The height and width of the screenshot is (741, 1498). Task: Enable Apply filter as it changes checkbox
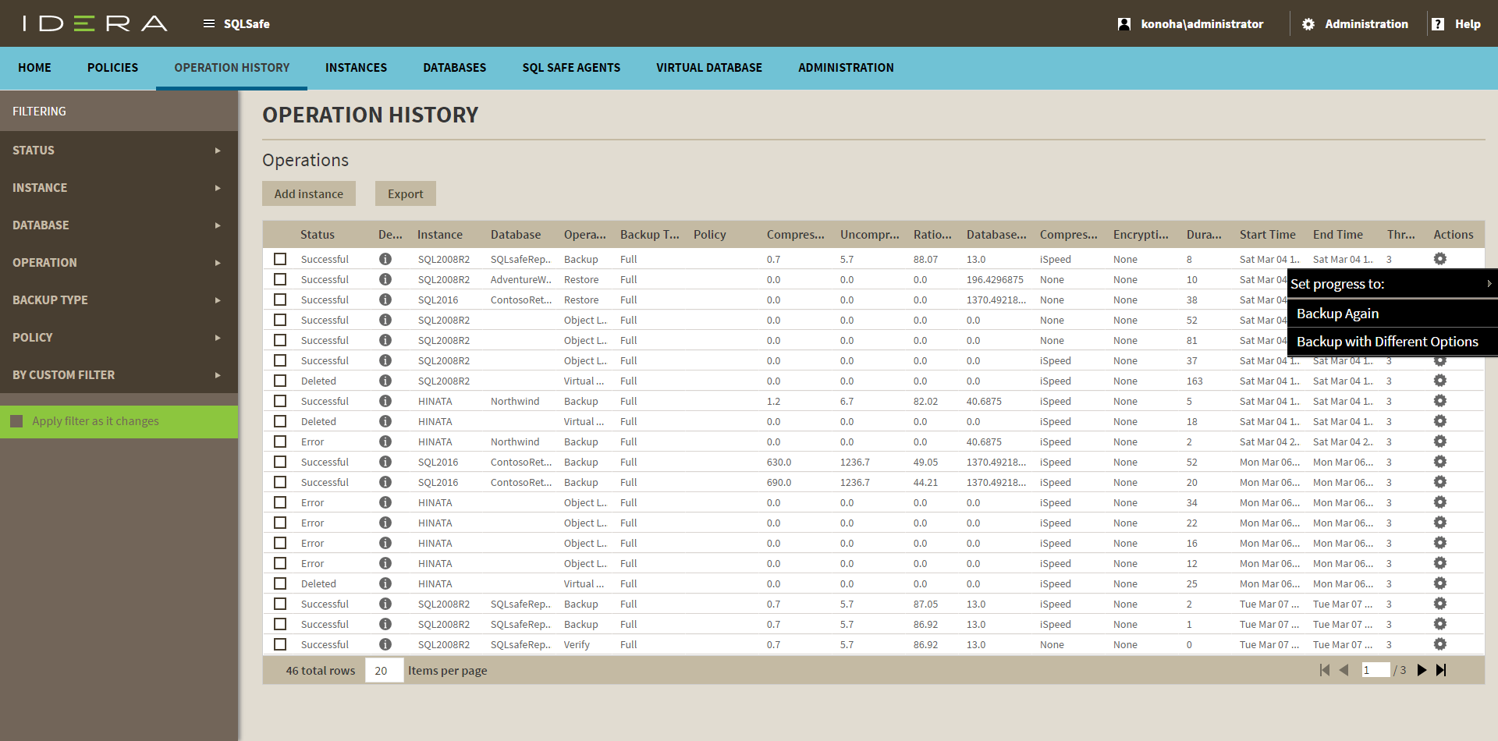(16, 421)
